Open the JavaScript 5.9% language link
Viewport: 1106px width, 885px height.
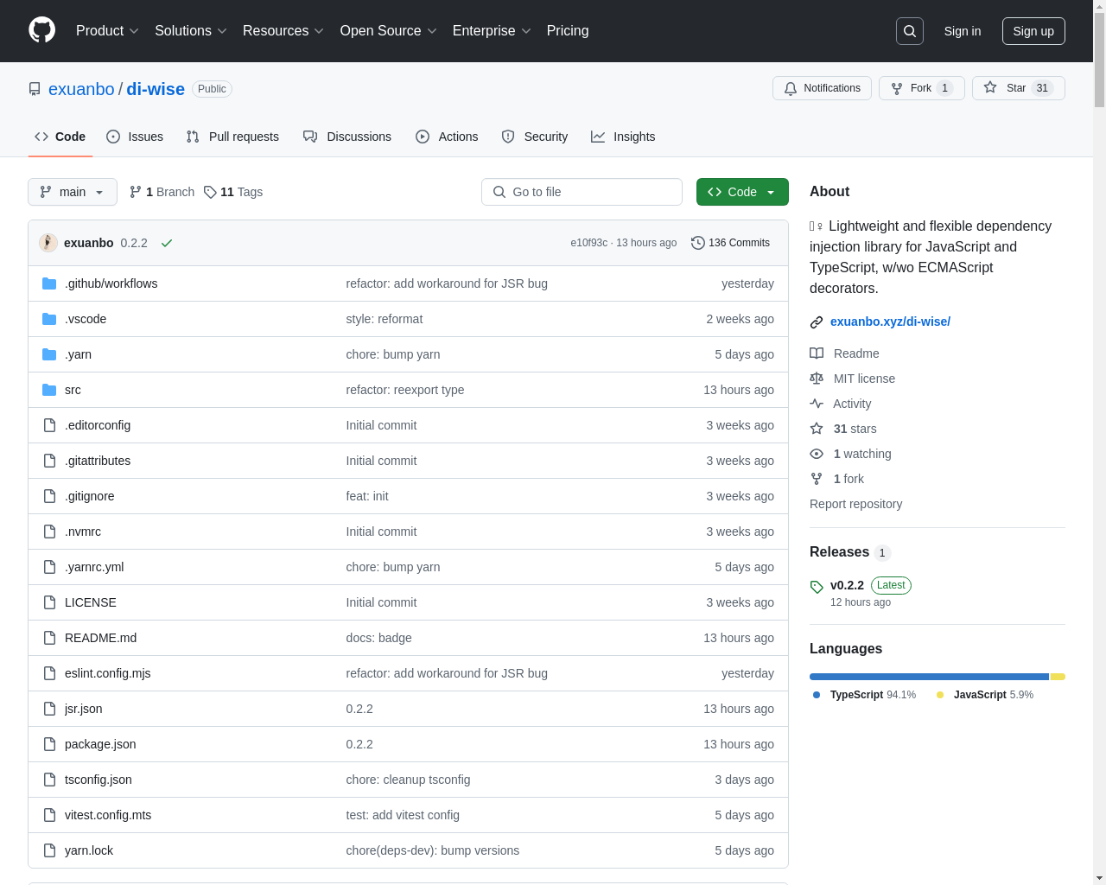tap(985, 695)
